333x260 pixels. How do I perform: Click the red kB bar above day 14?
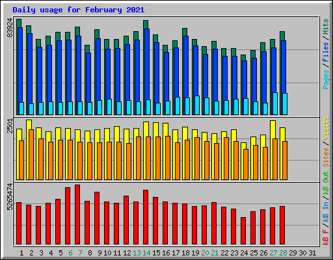tap(146, 217)
